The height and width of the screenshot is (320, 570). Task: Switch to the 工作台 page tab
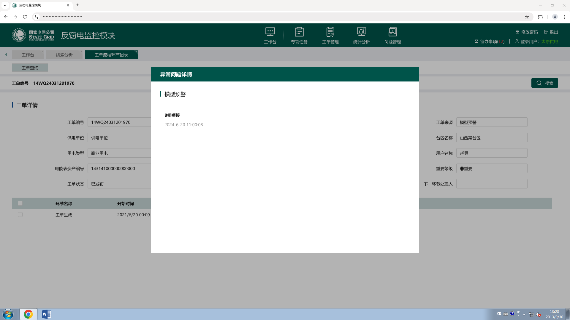28,55
